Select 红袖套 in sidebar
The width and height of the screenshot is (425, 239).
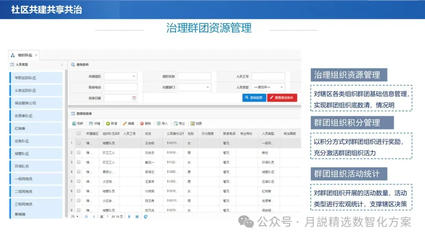pos(36,128)
